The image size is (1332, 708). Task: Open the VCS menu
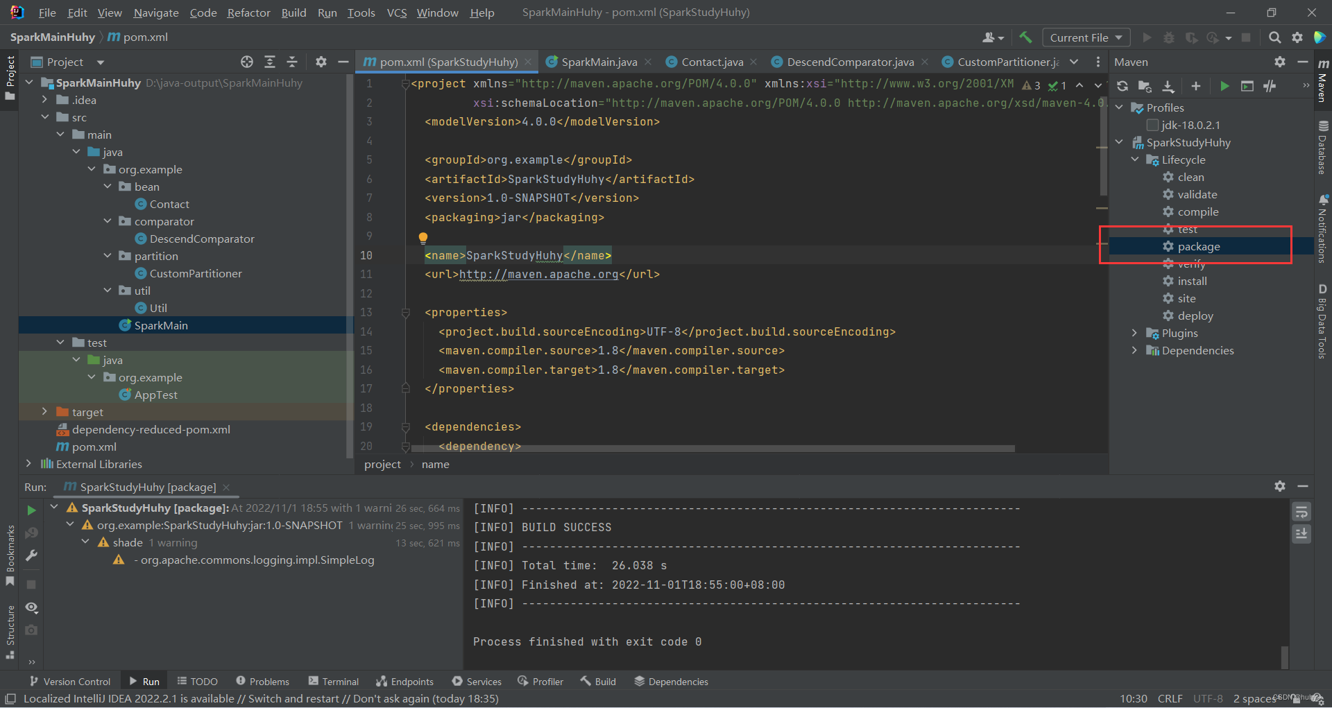(x=397, y=12)
